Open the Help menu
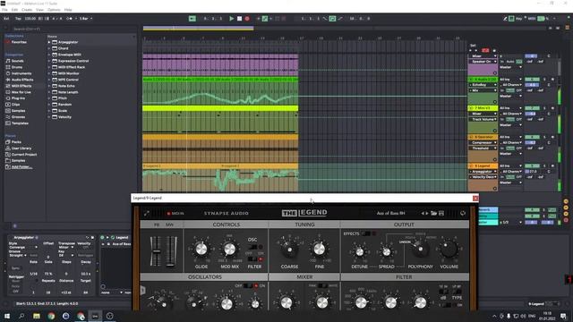Viewport: 573px width, 322px height. coord(68,10)
